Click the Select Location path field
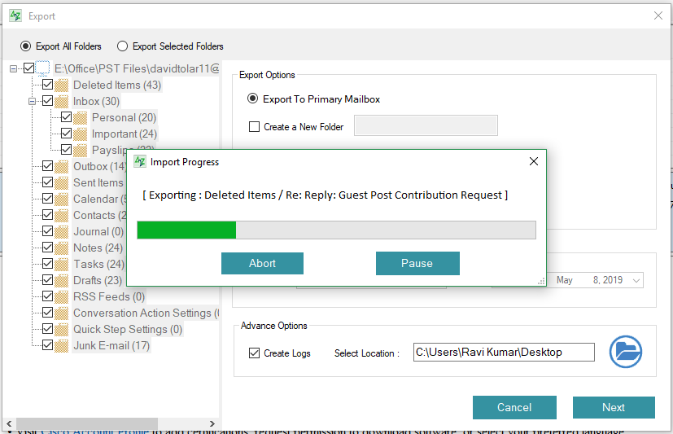 pos(503,352)
